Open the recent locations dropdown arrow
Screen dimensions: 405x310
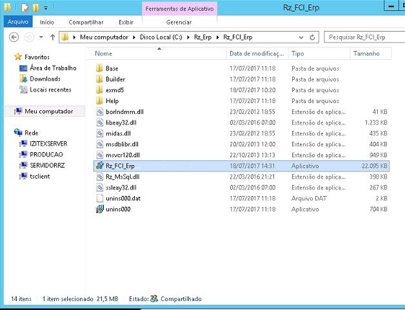41,37
